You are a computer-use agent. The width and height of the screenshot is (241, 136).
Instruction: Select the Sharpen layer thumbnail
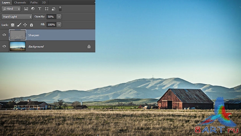(17, 35)
